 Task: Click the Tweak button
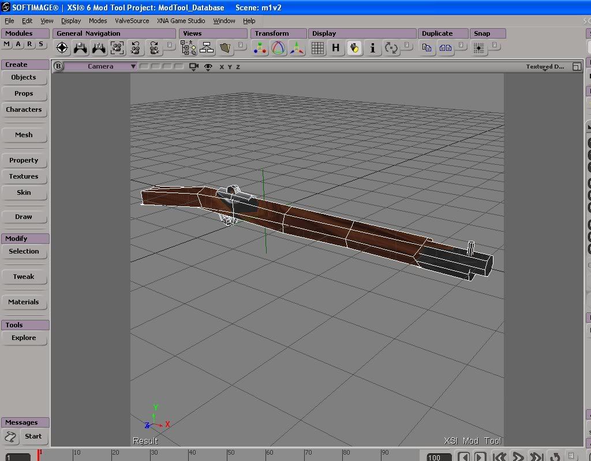pos(24,277)
